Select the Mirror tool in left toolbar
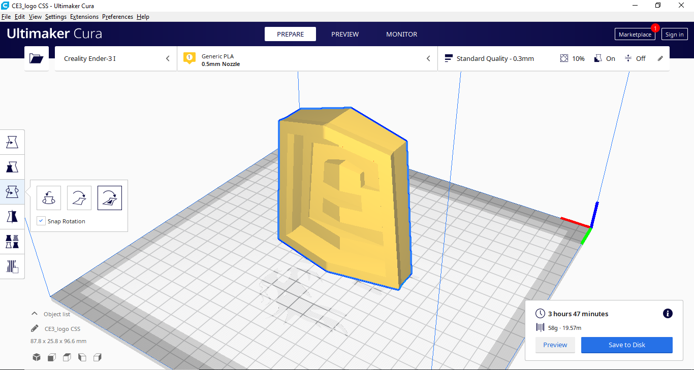 pyautogui.click(x=12, y=217)
